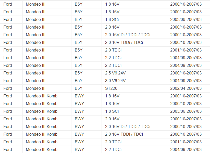Click 2.0 TDCi in the B5Y row
The height and width of the screenshot is (153, 210).
[113, 50]
